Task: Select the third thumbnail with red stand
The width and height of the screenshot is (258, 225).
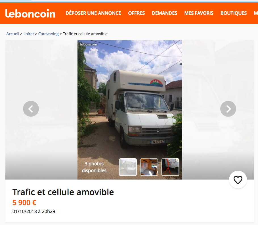Action: 171,167
